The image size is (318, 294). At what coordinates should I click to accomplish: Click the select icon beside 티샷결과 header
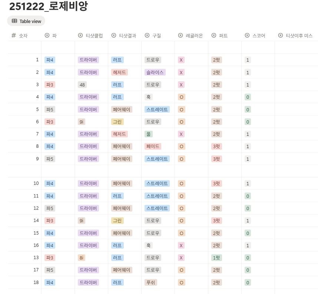tap(114, 36)
